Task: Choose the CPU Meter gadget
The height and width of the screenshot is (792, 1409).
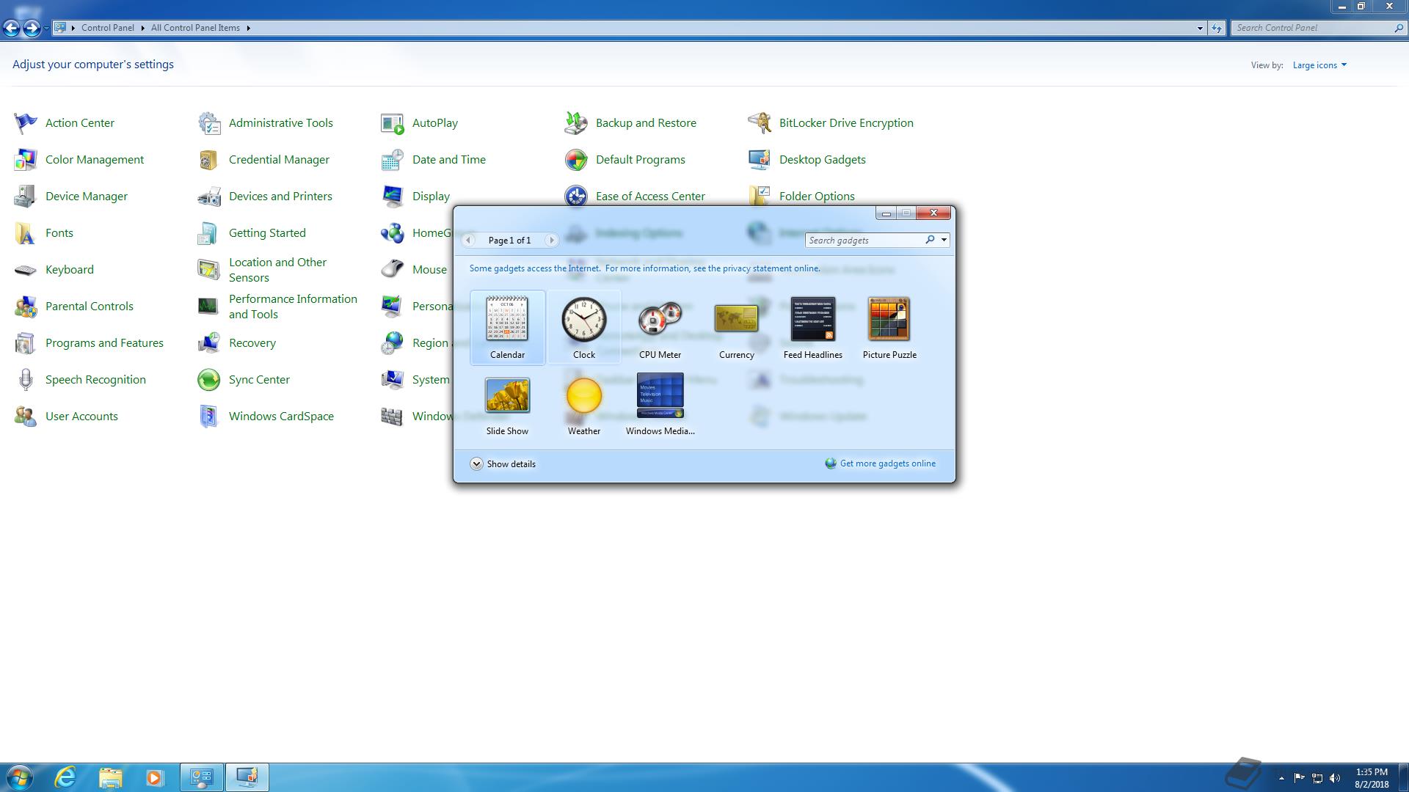Action: [x=660, y=328]
